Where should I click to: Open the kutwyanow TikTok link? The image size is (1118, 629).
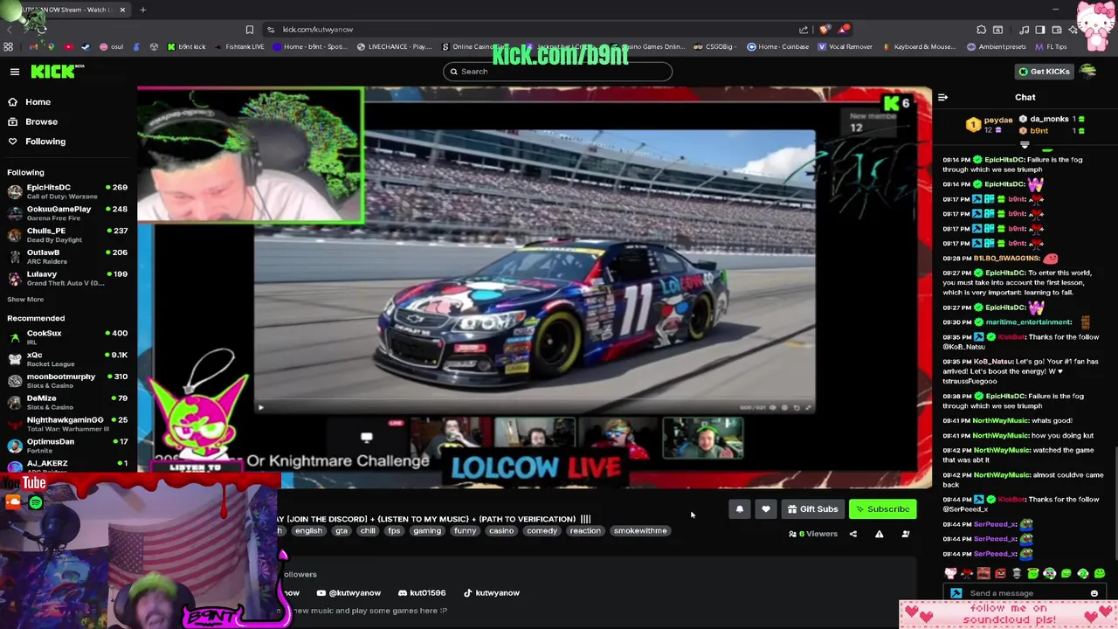(492, 593)
